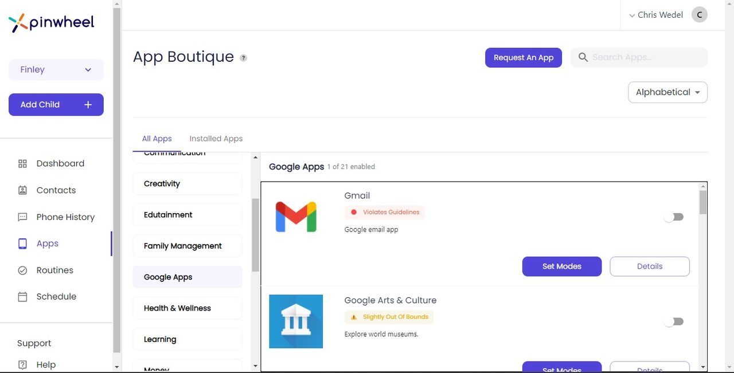Open the Finley child selector dropdown

pos(56,70)
